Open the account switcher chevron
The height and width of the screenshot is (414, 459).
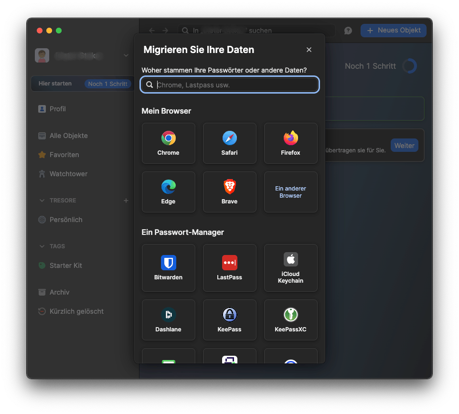pyautogui.click(x=126, y=55)
